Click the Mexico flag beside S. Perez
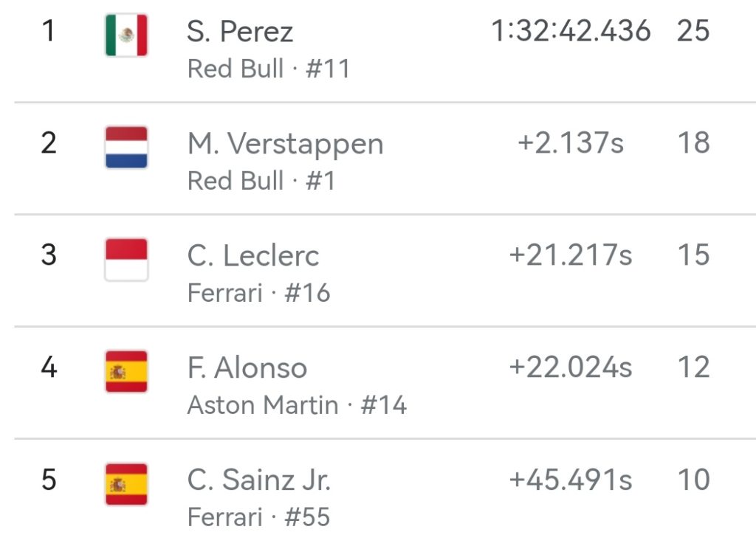 tap(126, 35)
